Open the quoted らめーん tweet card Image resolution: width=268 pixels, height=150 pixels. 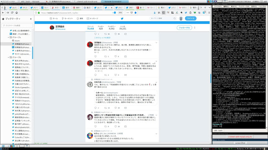126,97
